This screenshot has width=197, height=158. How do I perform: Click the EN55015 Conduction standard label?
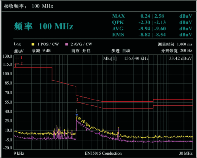point(101,153)
